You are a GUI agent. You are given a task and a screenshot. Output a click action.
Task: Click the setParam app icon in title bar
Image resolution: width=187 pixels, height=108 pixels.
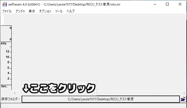point(5,4)
